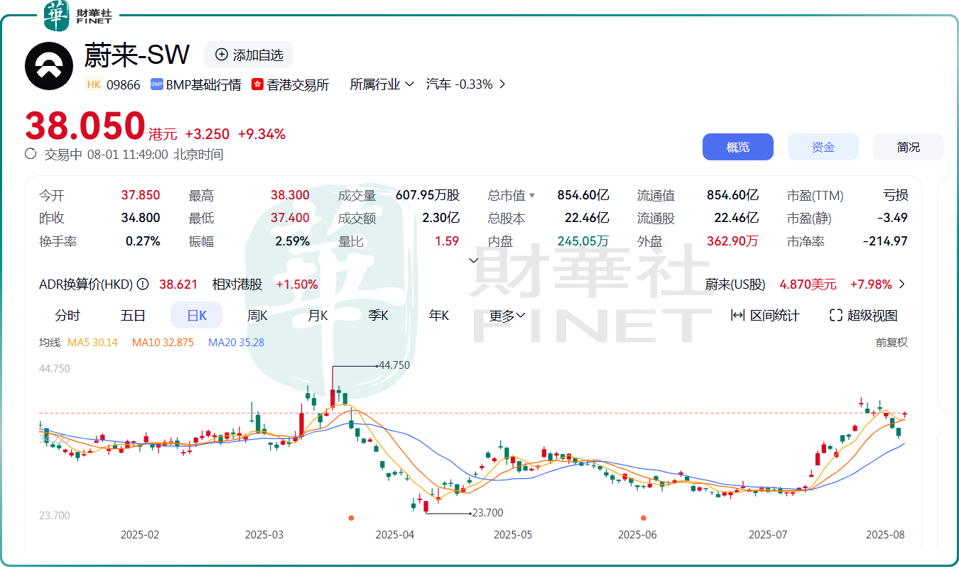The width and height of the screenshot is (959, 581).
Task: Select the 周K chart tab
Action: click(257, 316)
